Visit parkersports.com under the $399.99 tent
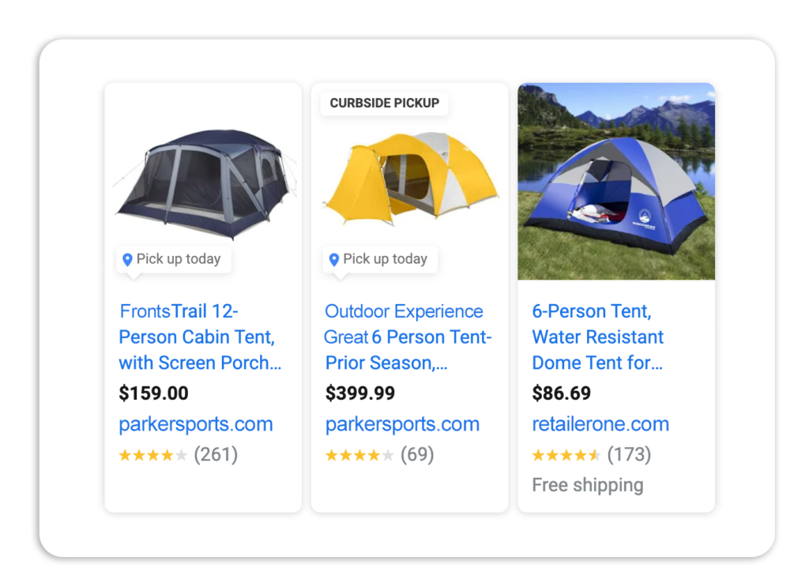 (402, 424)
